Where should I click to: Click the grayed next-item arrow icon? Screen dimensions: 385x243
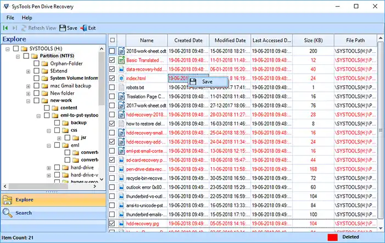[x=15, y=28]
